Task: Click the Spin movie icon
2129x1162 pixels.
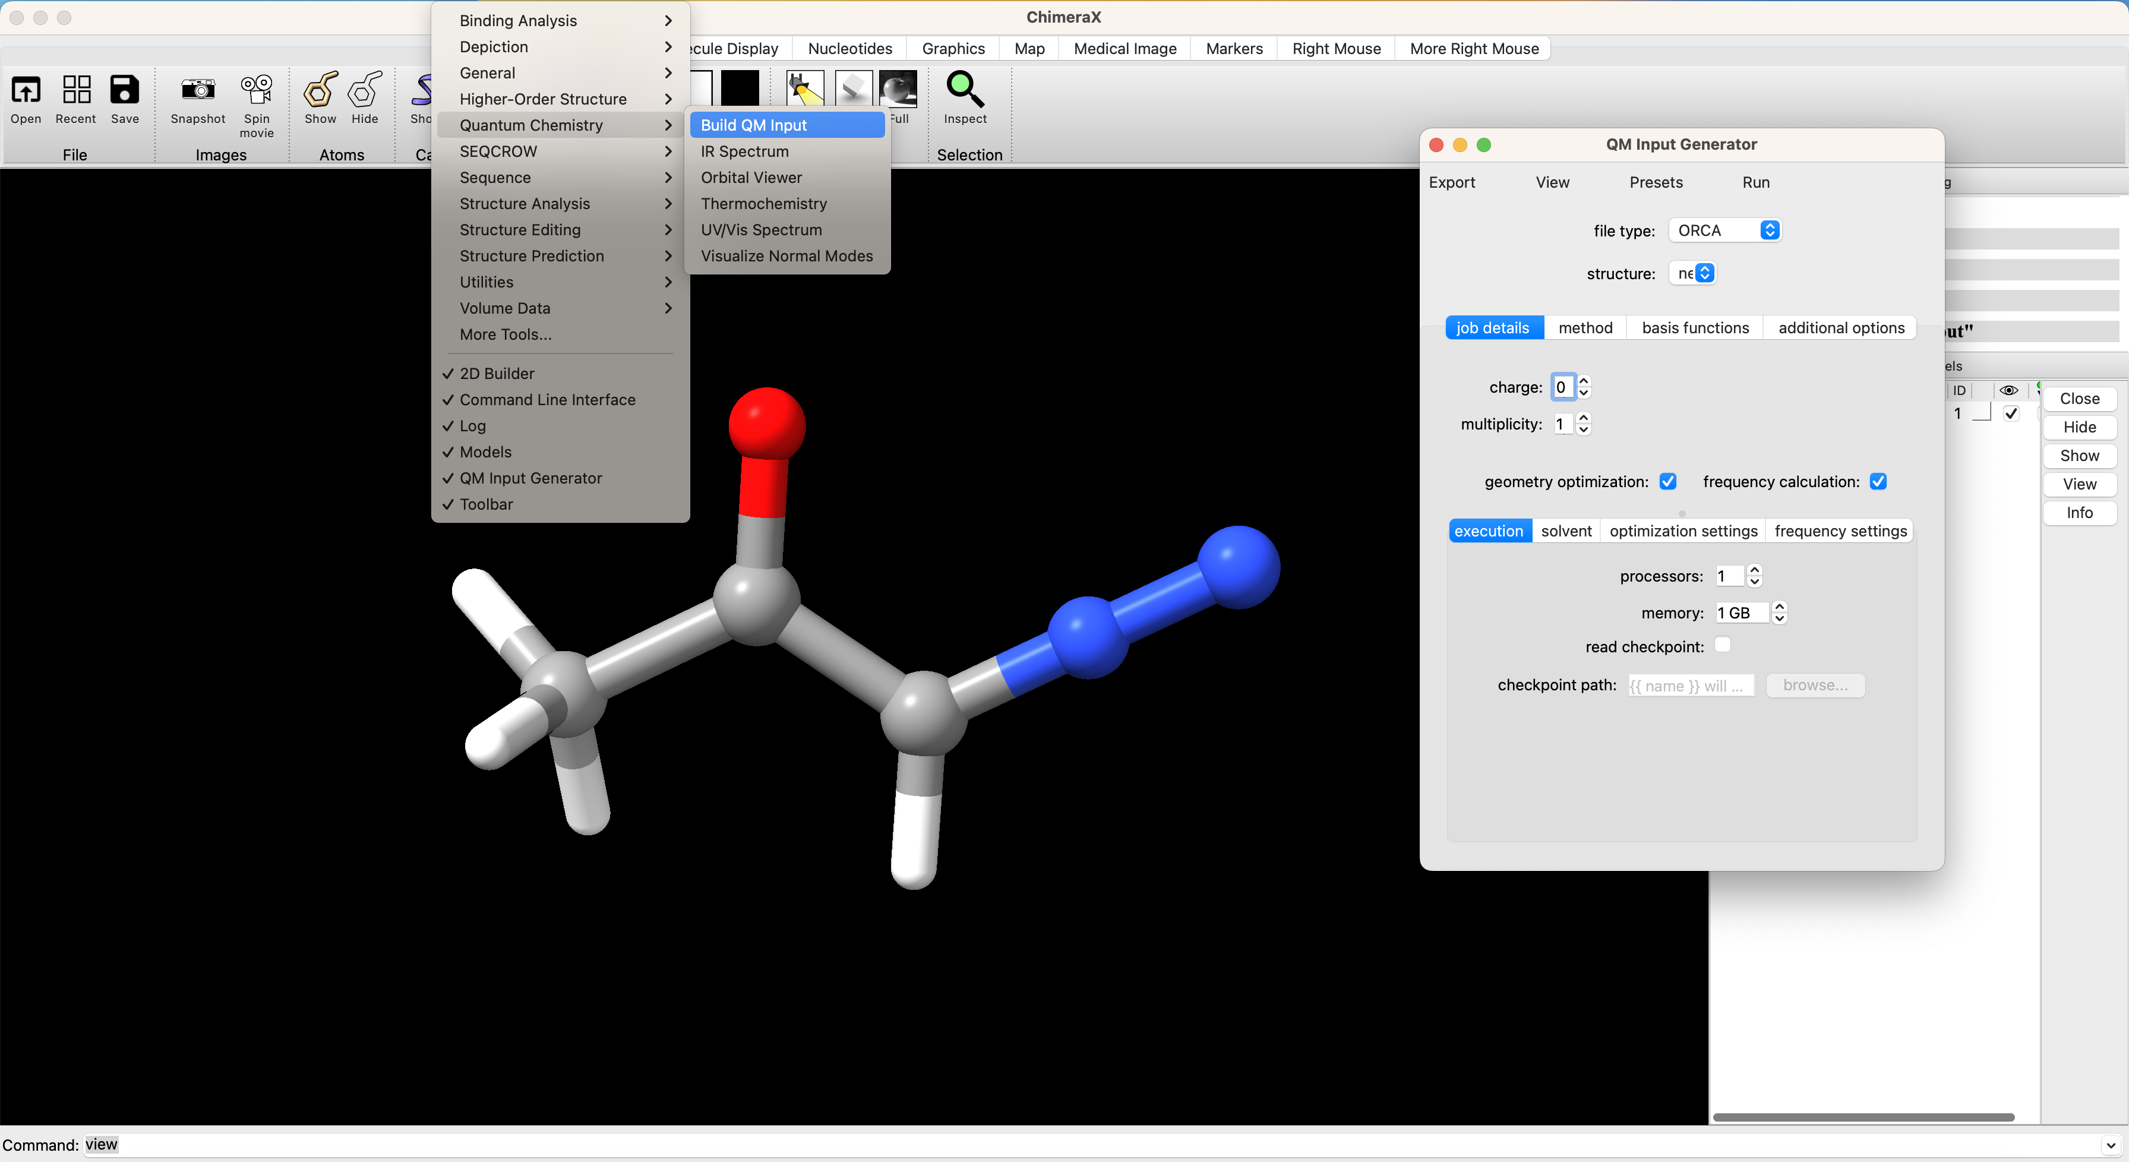Action: click(x=257, y=89)
